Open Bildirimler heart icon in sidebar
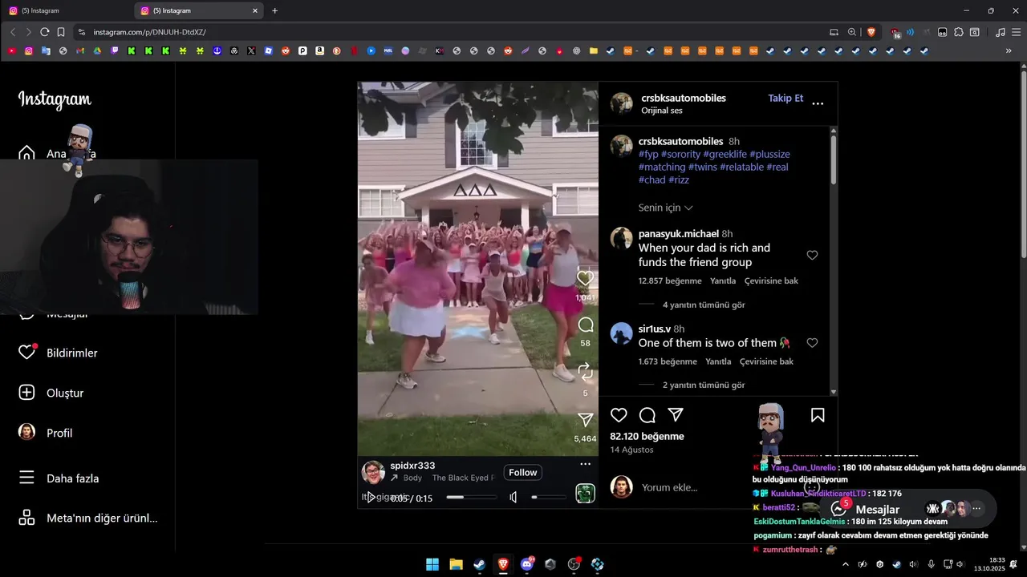 [x=27, y=353]
